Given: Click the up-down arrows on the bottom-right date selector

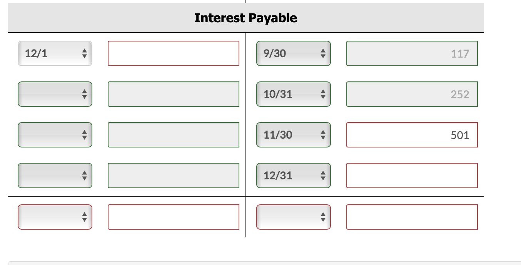Looking at the screenshot, I should pos(324,217).
